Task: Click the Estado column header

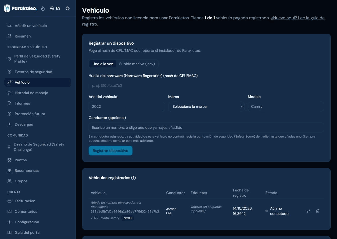Action: (x=271, y=193)
